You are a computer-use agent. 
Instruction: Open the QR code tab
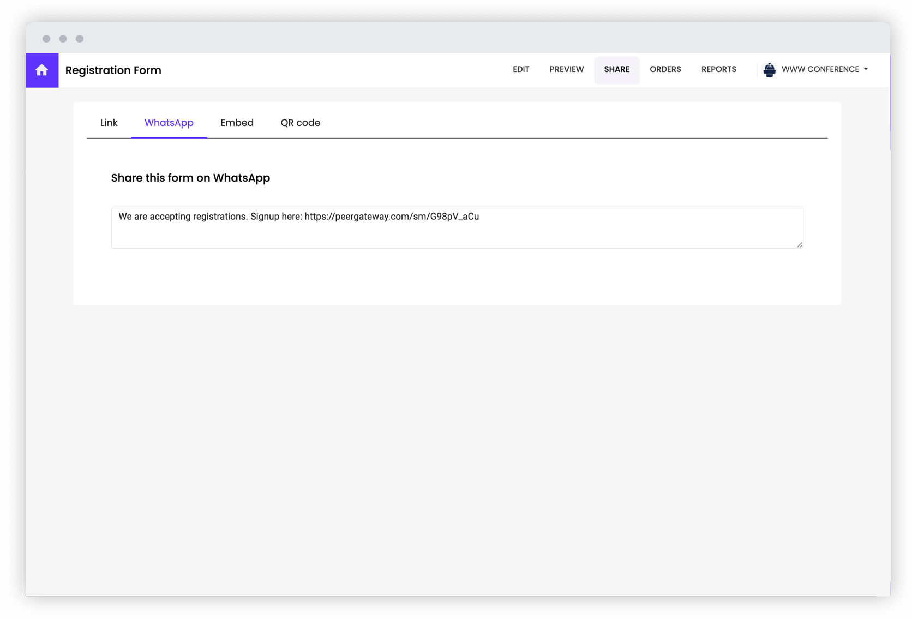pyautogui.click(x=300, y=123)
